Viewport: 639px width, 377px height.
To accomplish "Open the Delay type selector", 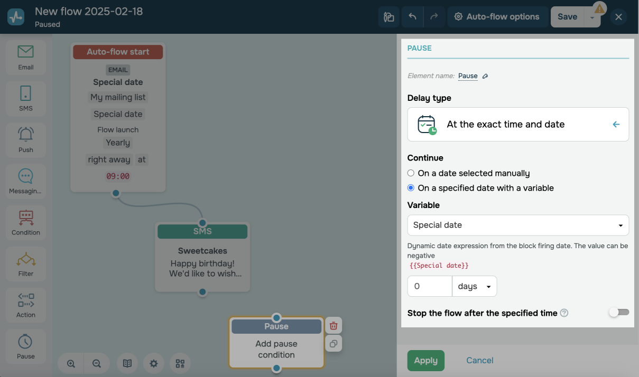I will 518,125.
